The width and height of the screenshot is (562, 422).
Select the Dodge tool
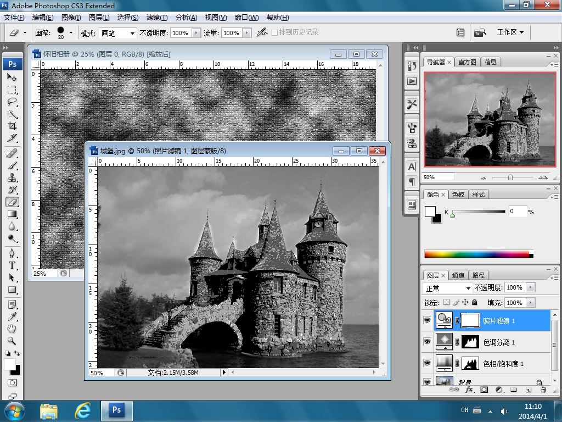click(12, 238)
